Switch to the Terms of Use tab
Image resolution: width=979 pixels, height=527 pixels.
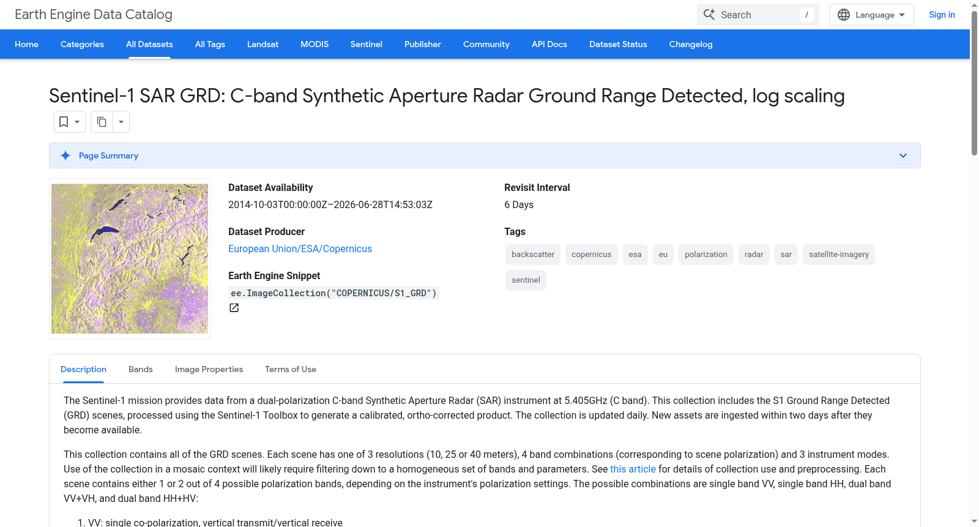point(291,369)
